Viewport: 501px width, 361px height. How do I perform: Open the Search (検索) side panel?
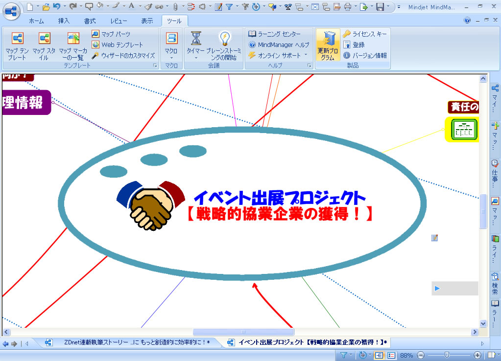tap(495, 284)
